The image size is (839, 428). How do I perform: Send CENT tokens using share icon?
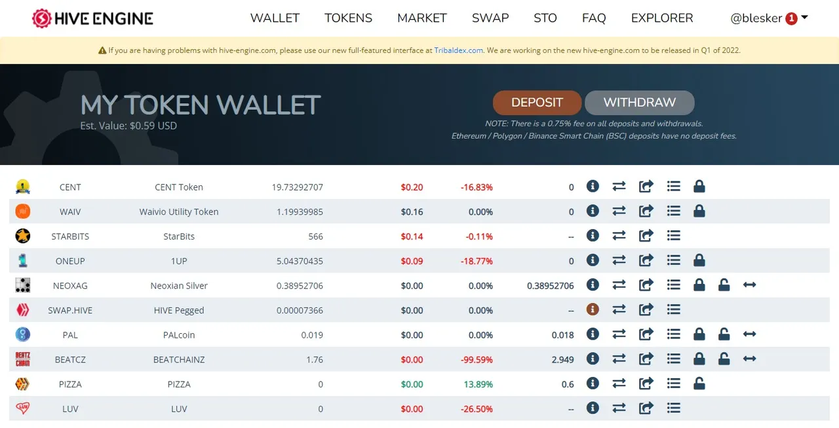pyautogui.click(x=646, y=187)
